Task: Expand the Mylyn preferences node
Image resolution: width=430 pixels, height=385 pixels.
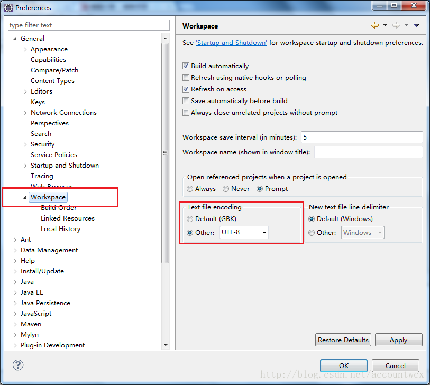Action: coord(15,335)
